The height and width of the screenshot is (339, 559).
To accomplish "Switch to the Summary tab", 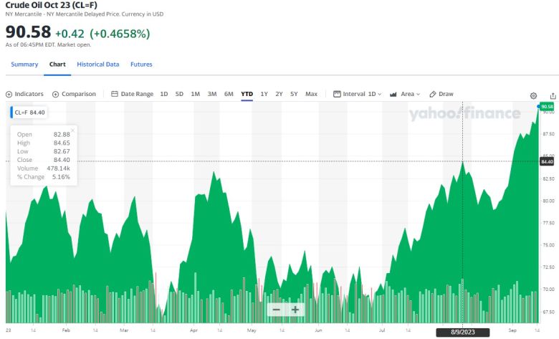I will pyautogui.click(x=24, y=65).
